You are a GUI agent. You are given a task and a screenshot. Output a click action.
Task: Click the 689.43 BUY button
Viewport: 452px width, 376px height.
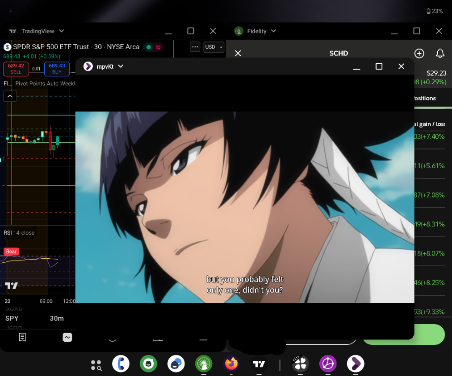pos(57,69)
